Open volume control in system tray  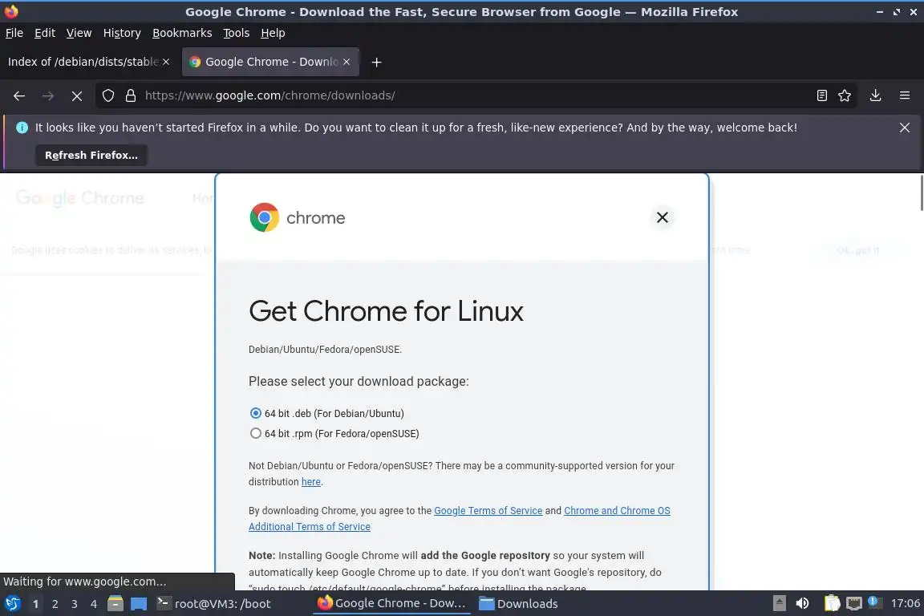point(802,604)
